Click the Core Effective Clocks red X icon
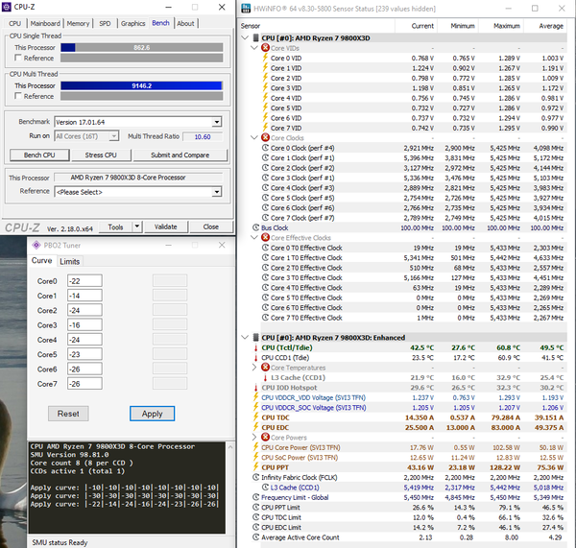576x548 pixels. 265,238
